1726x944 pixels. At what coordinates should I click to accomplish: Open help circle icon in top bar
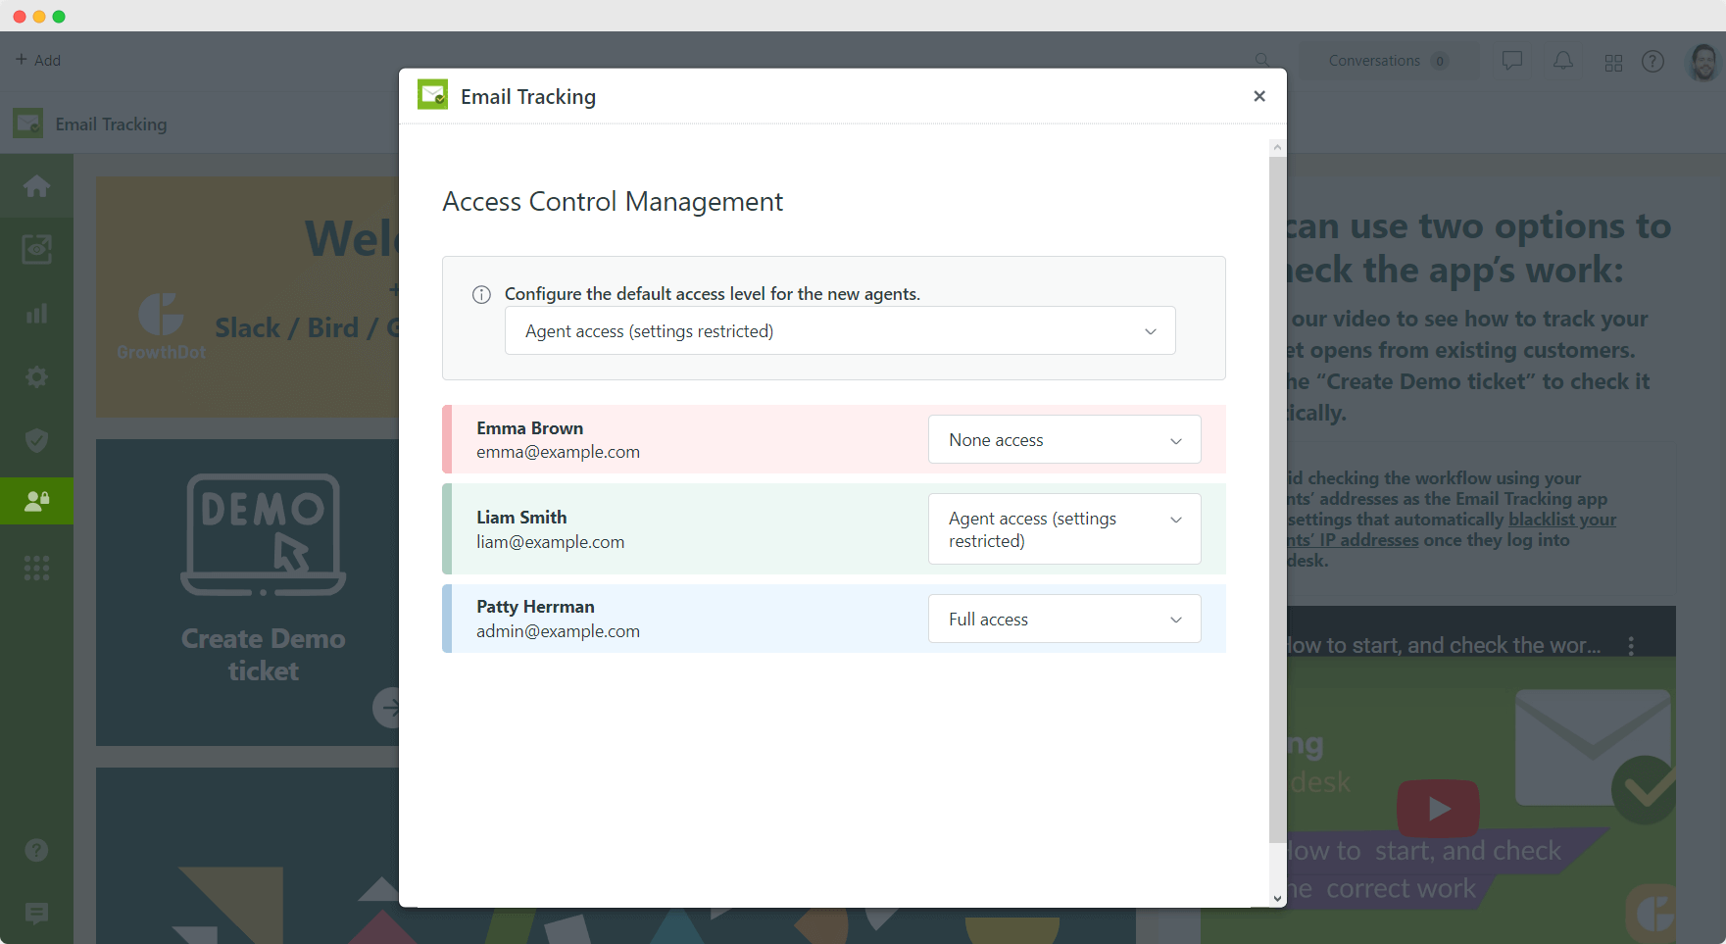point(1652,61)
